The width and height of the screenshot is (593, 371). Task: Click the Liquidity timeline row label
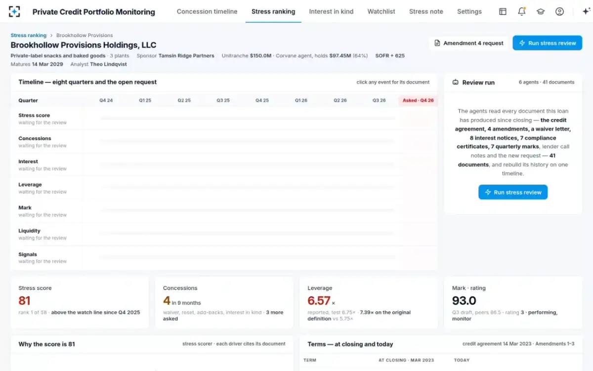click(x=29, y=231)
